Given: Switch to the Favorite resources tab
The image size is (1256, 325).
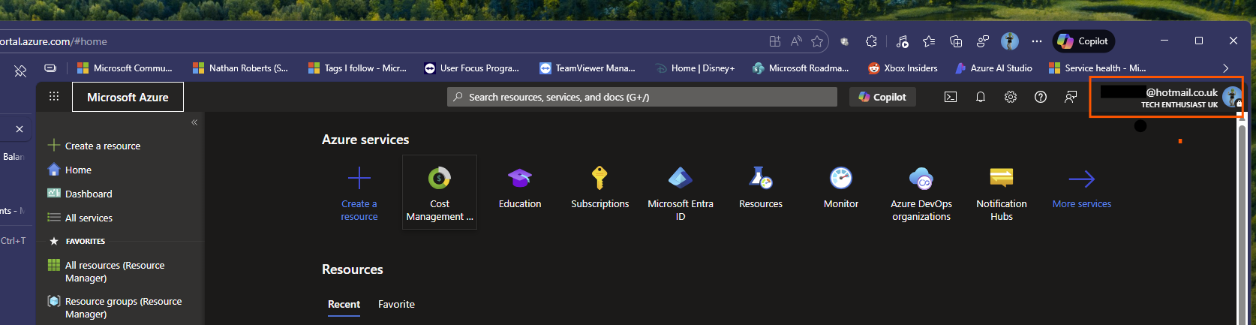Looking at the screenshot, I should click(396, 304).
